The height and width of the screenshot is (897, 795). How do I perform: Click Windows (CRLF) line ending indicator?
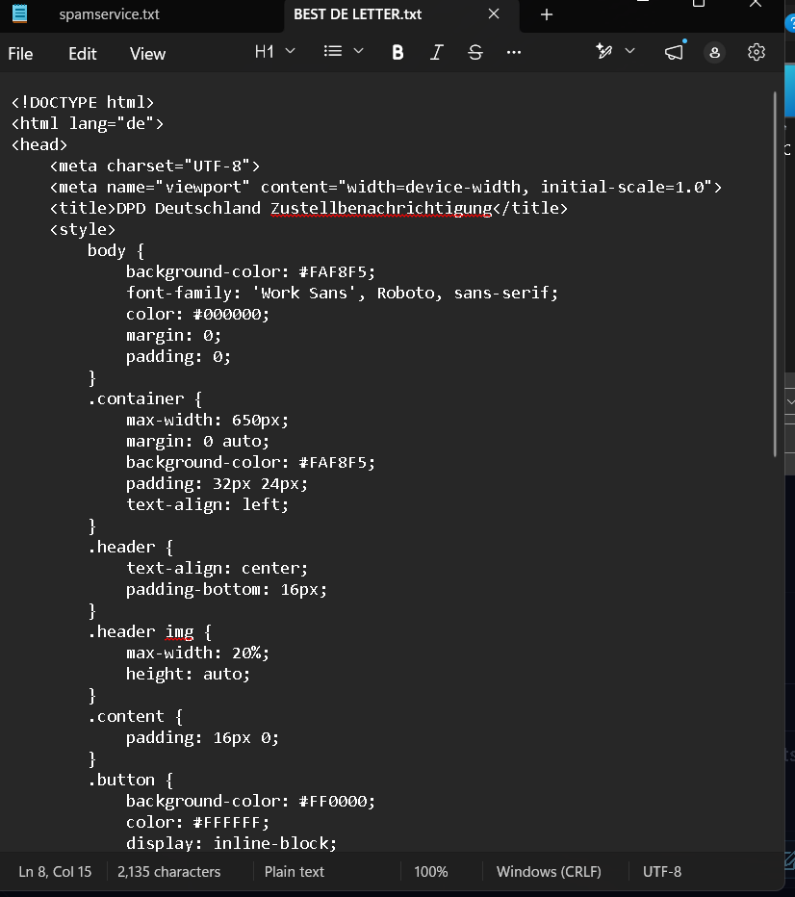pyautogui.click(x=549, y=872)
